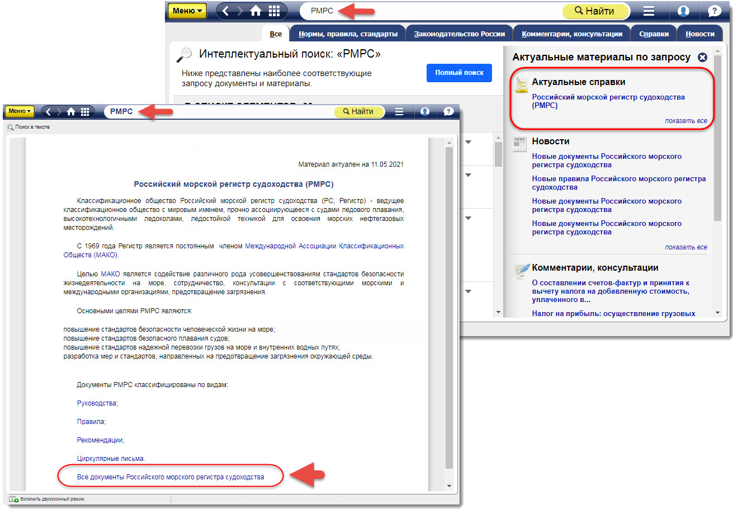Click the Комментарии, консультации section icon
The width and height of the screenshot is (733, 509).
(521, 271)
